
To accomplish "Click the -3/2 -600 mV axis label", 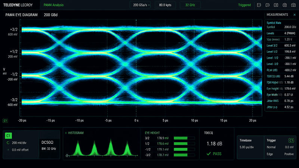I will pos(12,102).
